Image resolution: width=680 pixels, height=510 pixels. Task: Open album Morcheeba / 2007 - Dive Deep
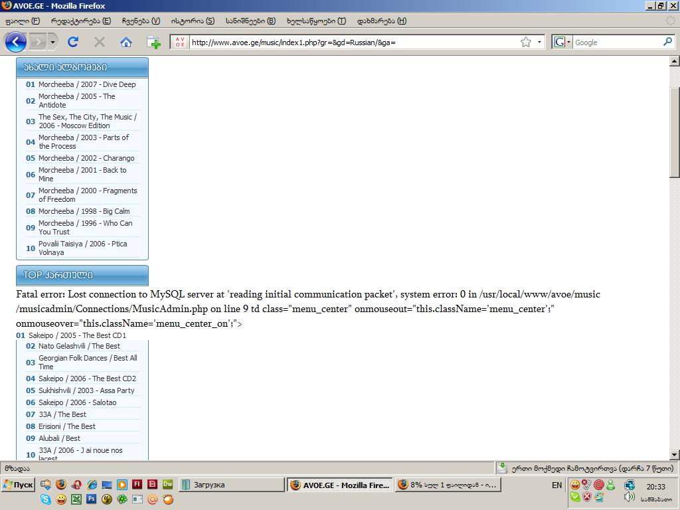(x=87, y=84)
